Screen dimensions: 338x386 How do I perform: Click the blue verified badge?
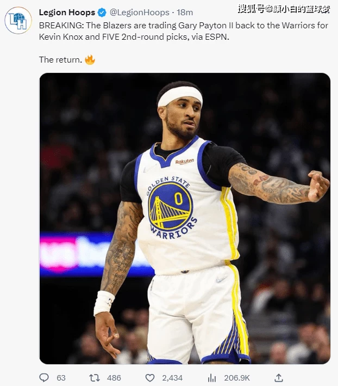pyautogui.click(x=102, y=13)
